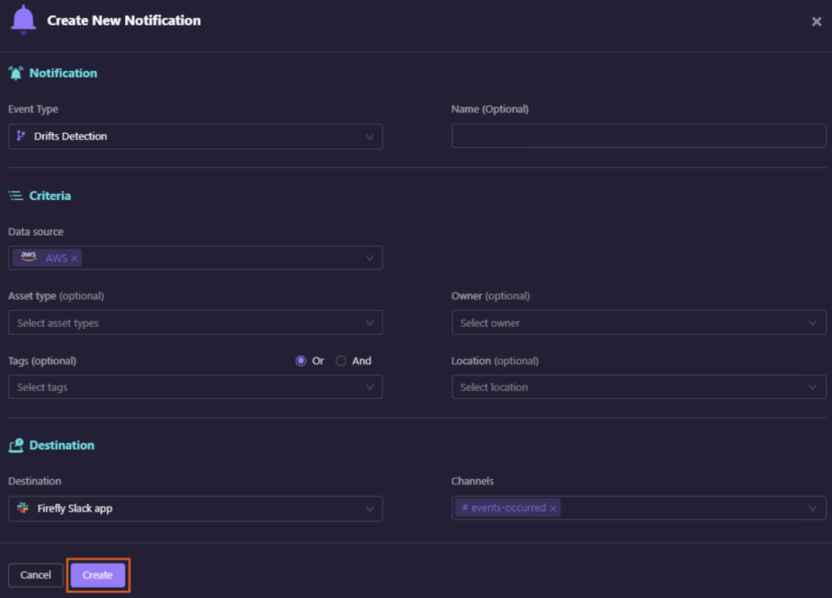Open the Select tags dropdown
Image resolution: width=832 pixels, height=598 pixels.
click(x=196, y=387)
